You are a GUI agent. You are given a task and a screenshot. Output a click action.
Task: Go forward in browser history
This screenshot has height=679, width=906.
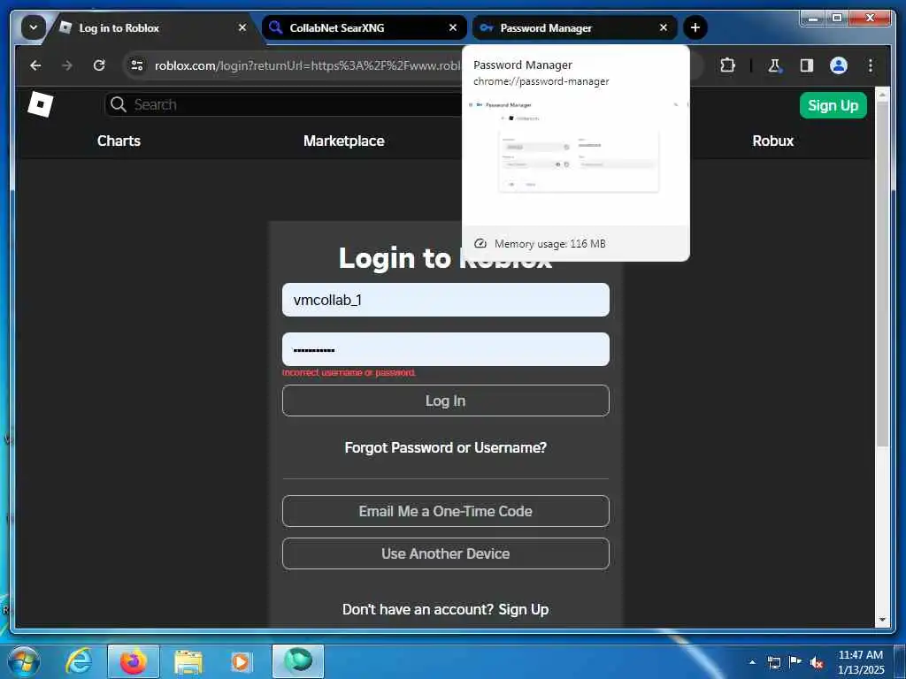(x=67, y=65)
